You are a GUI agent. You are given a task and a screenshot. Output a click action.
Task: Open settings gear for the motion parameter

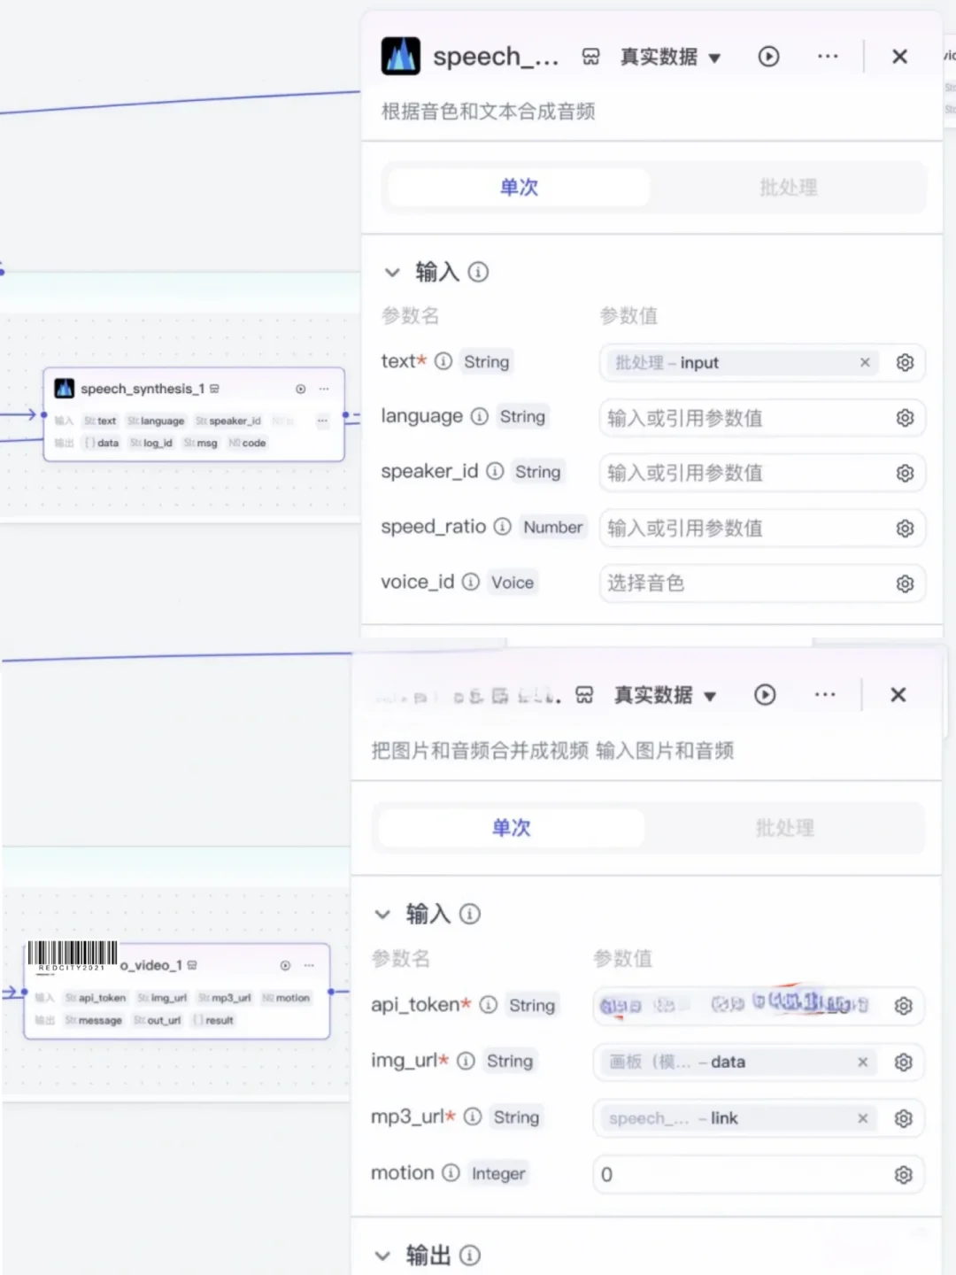[x=903, y=1174]
